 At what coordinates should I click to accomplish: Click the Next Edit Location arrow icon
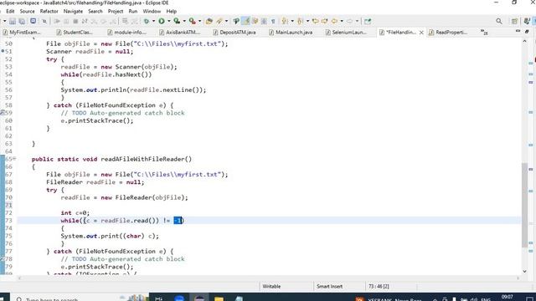[x=324, y=21]
